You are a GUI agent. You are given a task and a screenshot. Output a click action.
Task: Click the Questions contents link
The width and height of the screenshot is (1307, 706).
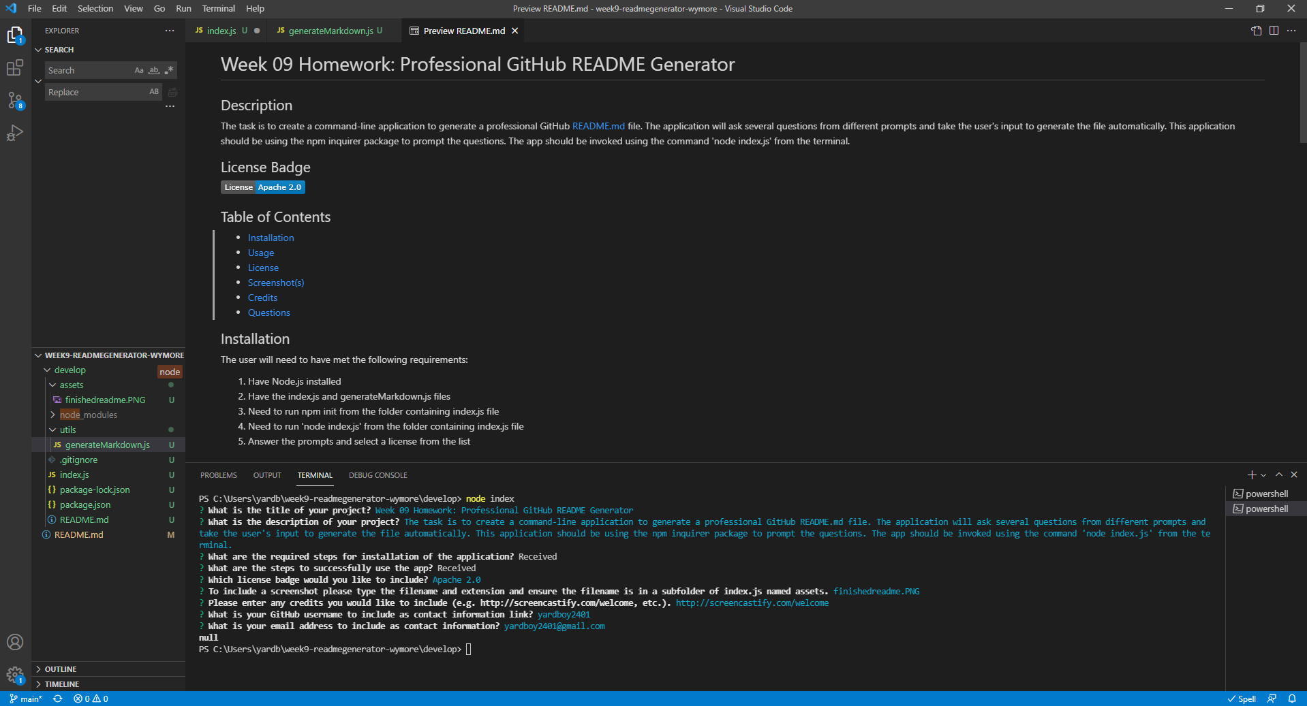point(269,312)
